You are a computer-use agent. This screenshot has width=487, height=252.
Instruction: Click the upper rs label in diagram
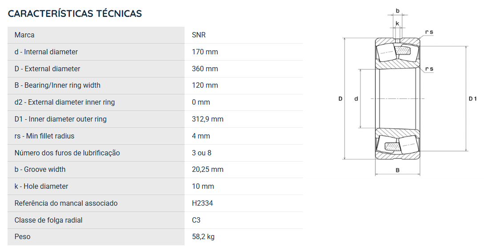[429, 32]
